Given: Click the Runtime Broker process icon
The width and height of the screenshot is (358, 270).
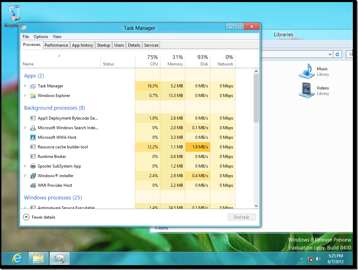Looking at the screenshot, I should tap(33, 157).
